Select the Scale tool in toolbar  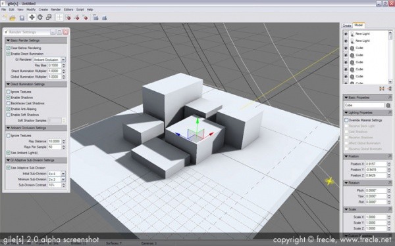coord(49,17)
